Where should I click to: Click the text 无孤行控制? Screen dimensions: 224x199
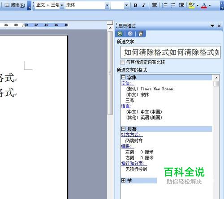click(136, 169)
